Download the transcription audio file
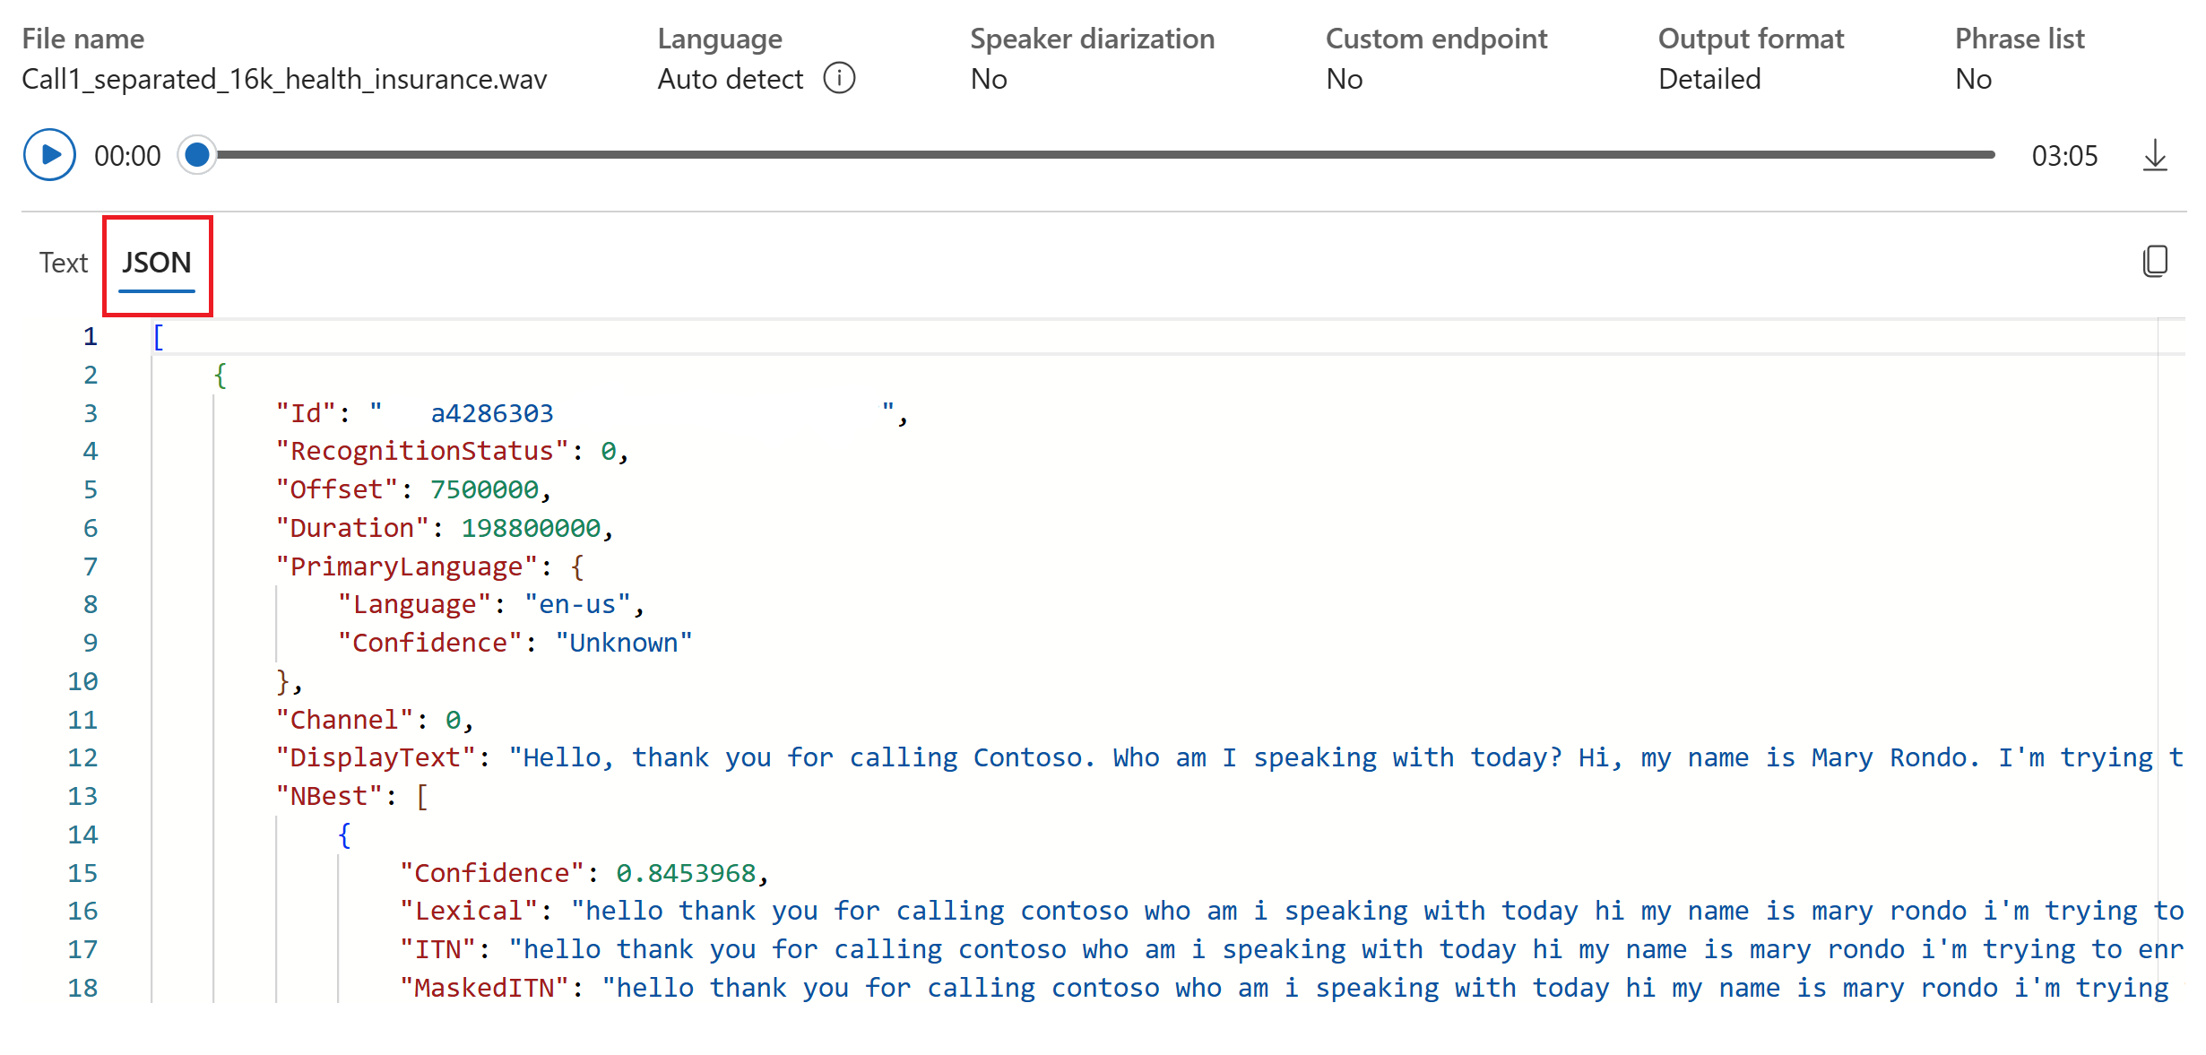The width and height of the screenshot is (2206, 1055). tap(2155, 154)
